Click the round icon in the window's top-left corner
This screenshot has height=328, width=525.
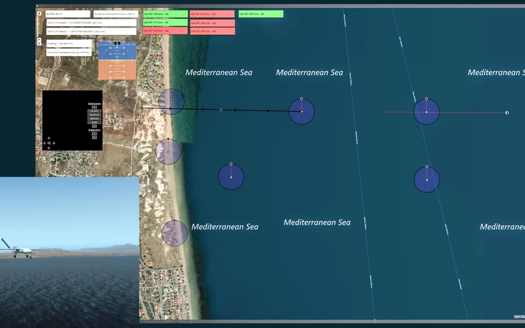37,6
